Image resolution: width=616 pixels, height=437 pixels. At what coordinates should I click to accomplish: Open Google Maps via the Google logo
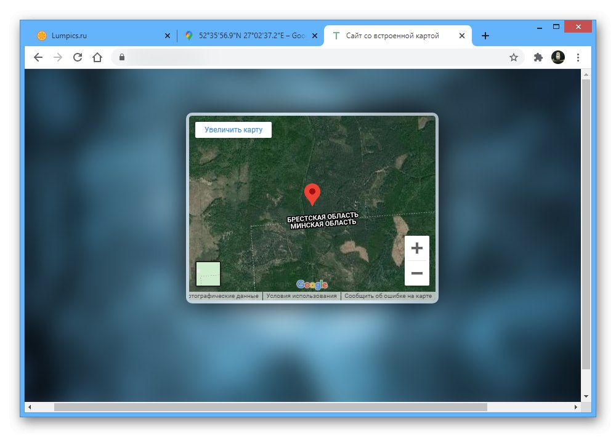pos(312,284)
